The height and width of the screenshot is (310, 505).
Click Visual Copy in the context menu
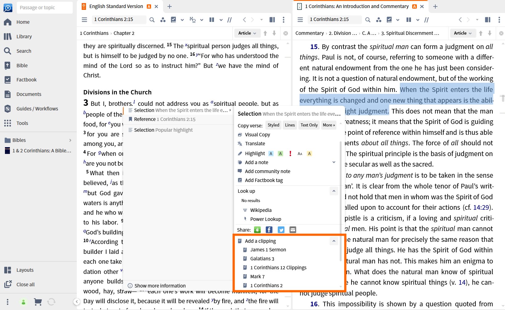(257, 134)
